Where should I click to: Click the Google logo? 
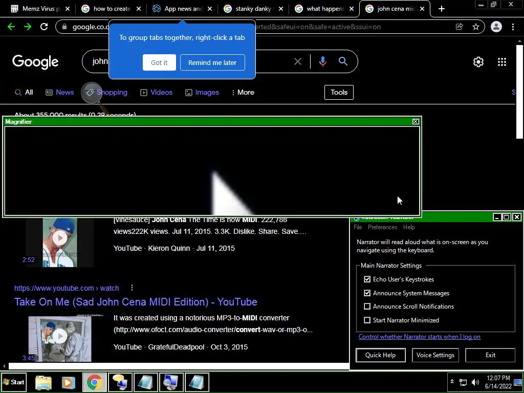point(35,62)
